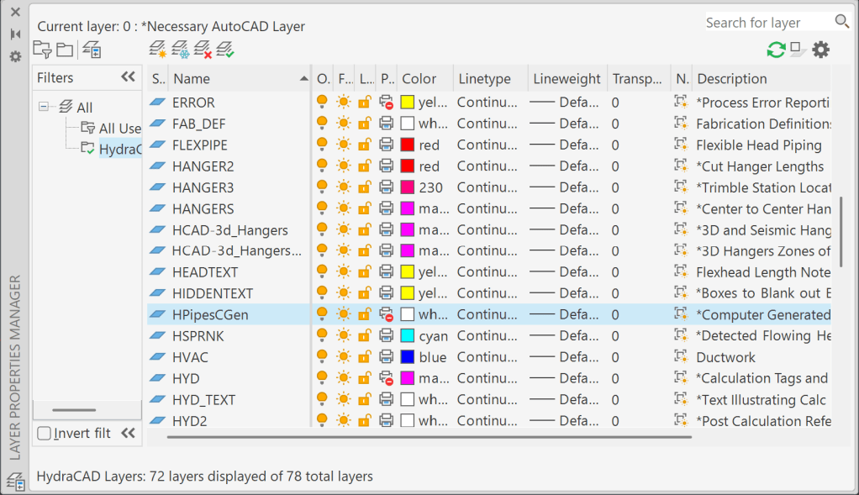The width and height of the screenshot is (859, 495).
Task: Click palette properties gear on left bar
Action: pyautogui.click(x=15, y=56)
